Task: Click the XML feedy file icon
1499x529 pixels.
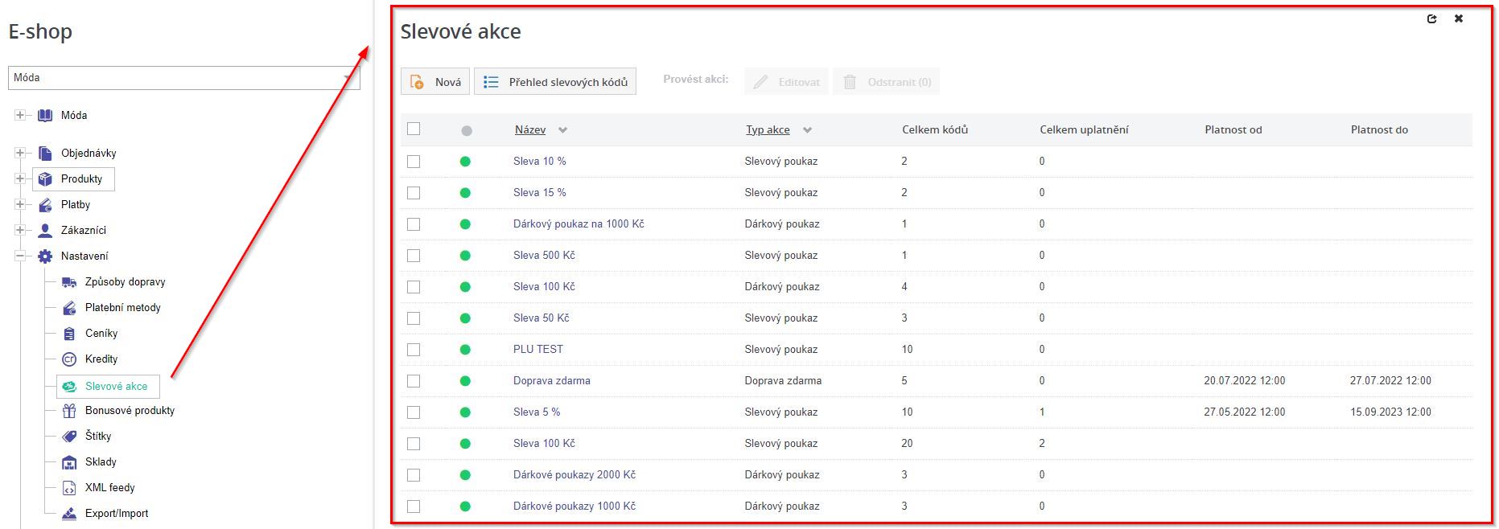Action: click(69, 488)
